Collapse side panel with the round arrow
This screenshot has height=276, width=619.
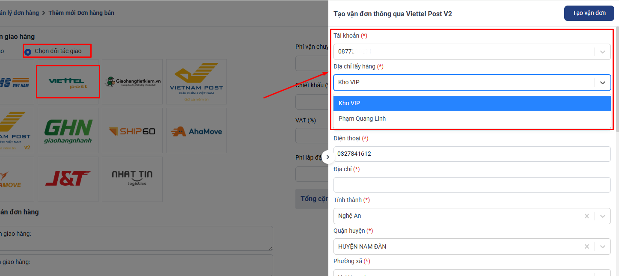[x=328, y=157]
